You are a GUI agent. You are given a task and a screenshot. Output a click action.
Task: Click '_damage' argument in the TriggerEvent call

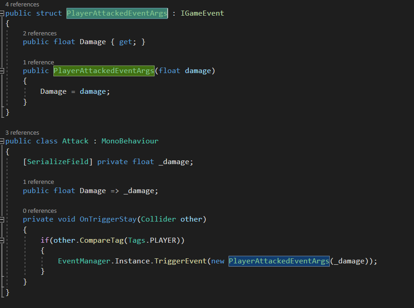349,261
